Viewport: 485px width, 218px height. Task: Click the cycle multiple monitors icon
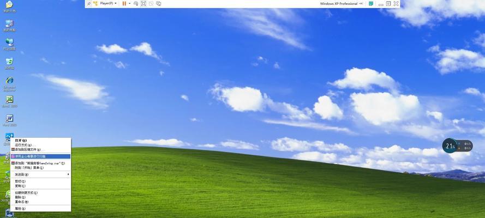(158, 3)
